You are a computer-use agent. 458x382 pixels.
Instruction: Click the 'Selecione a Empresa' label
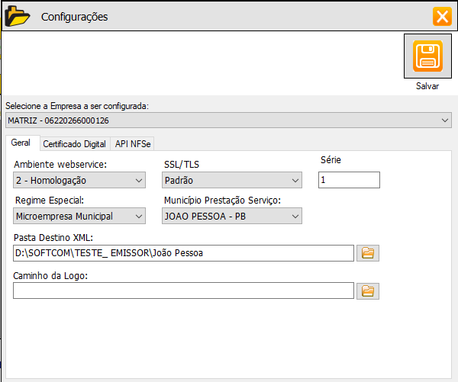[76, 106]
